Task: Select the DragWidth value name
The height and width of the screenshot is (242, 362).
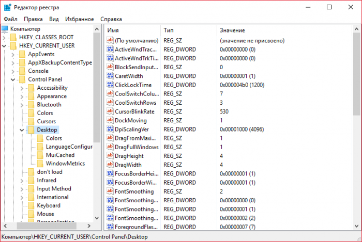Action: 128,165
